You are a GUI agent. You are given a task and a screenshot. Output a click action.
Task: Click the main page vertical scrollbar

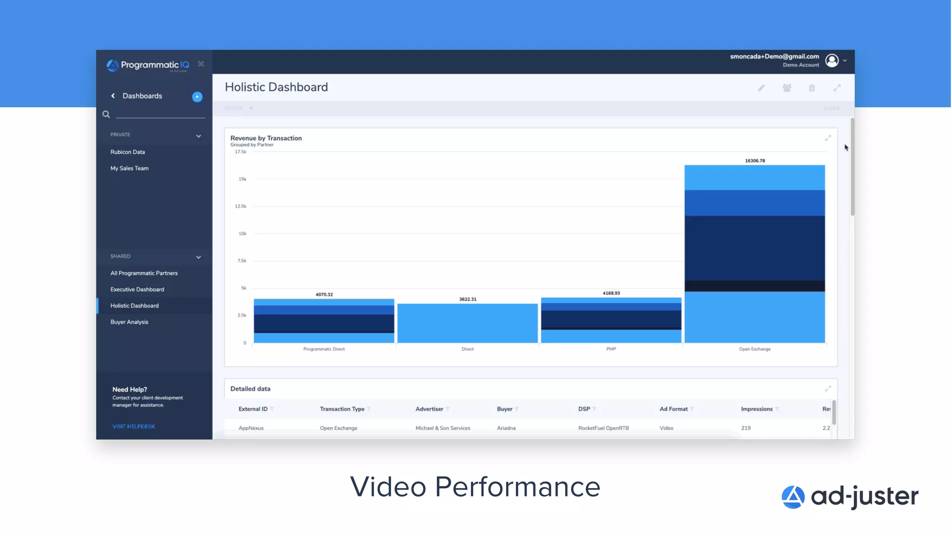coord(853,167)
